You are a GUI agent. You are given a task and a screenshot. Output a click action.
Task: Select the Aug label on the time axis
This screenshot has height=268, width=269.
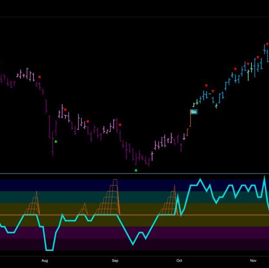click(44, 260)
